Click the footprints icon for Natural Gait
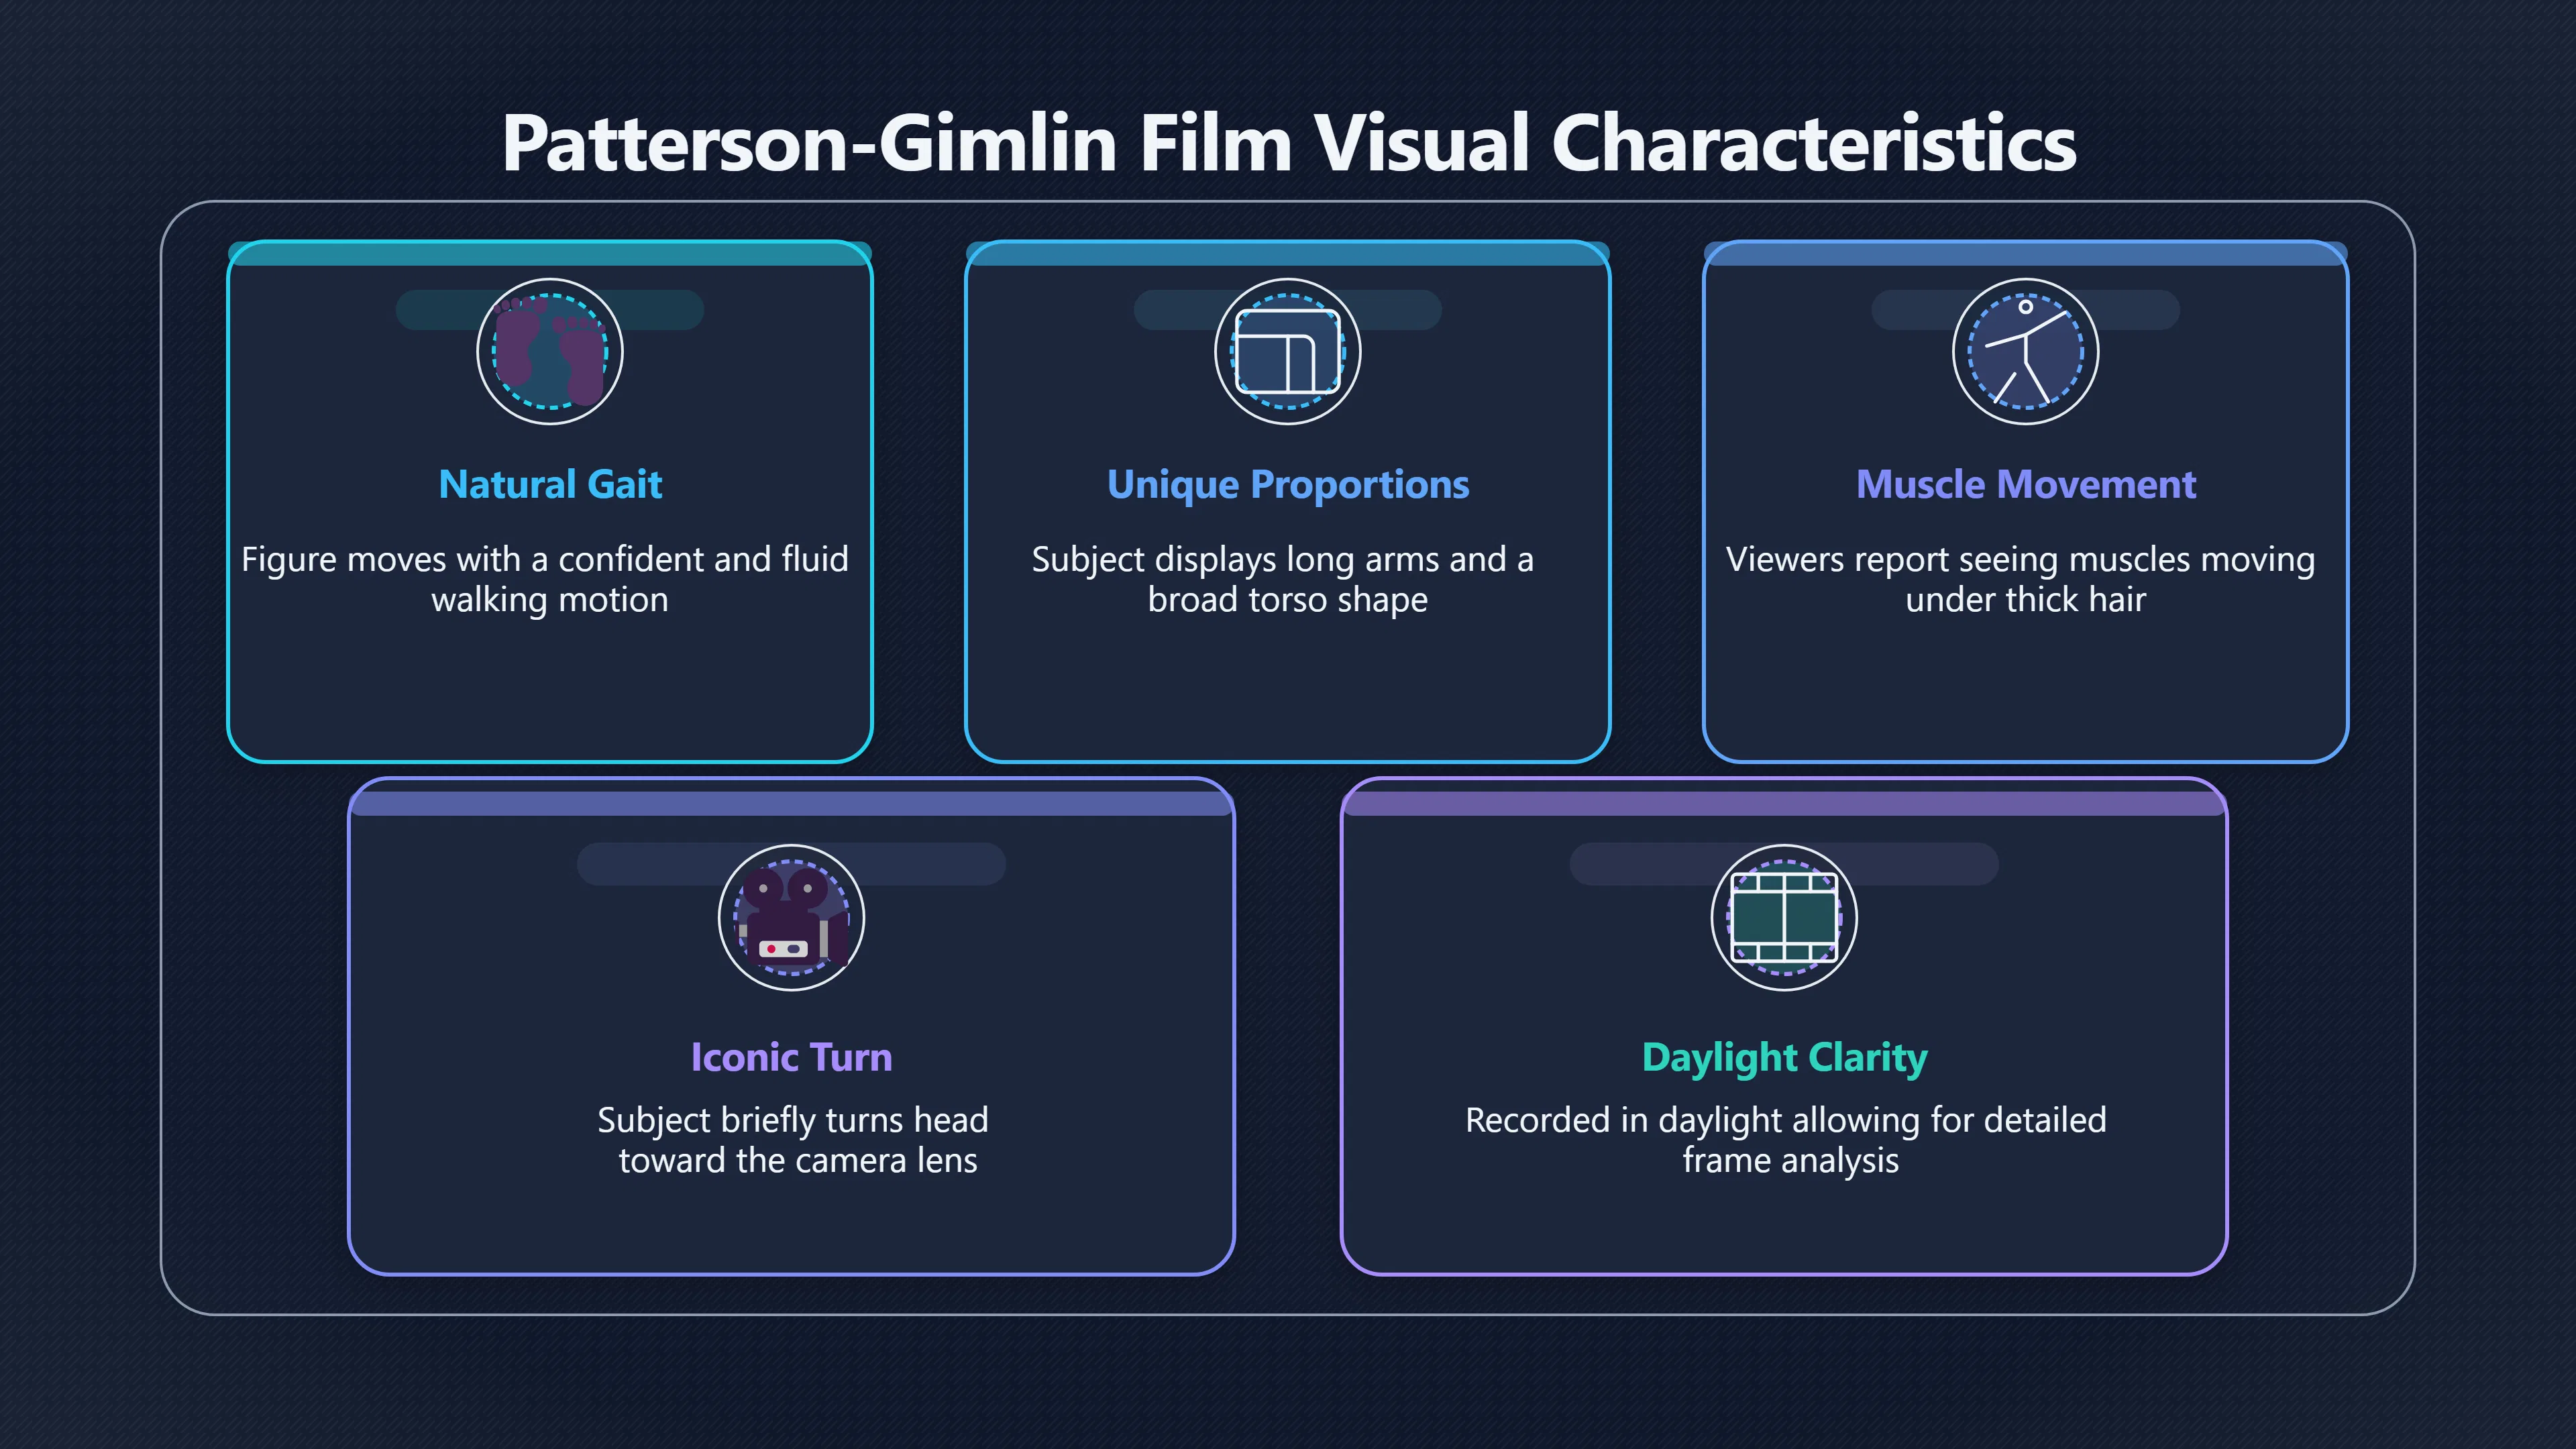The width and height of the screenshot is (2576, 1449). (x=550, y=352)
